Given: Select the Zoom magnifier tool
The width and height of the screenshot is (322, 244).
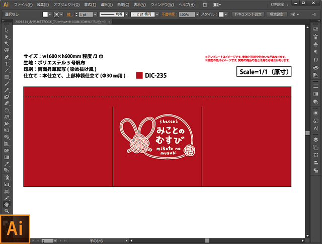Looking at the screenshot, I should pyautogui.click(x=7, y=211).
